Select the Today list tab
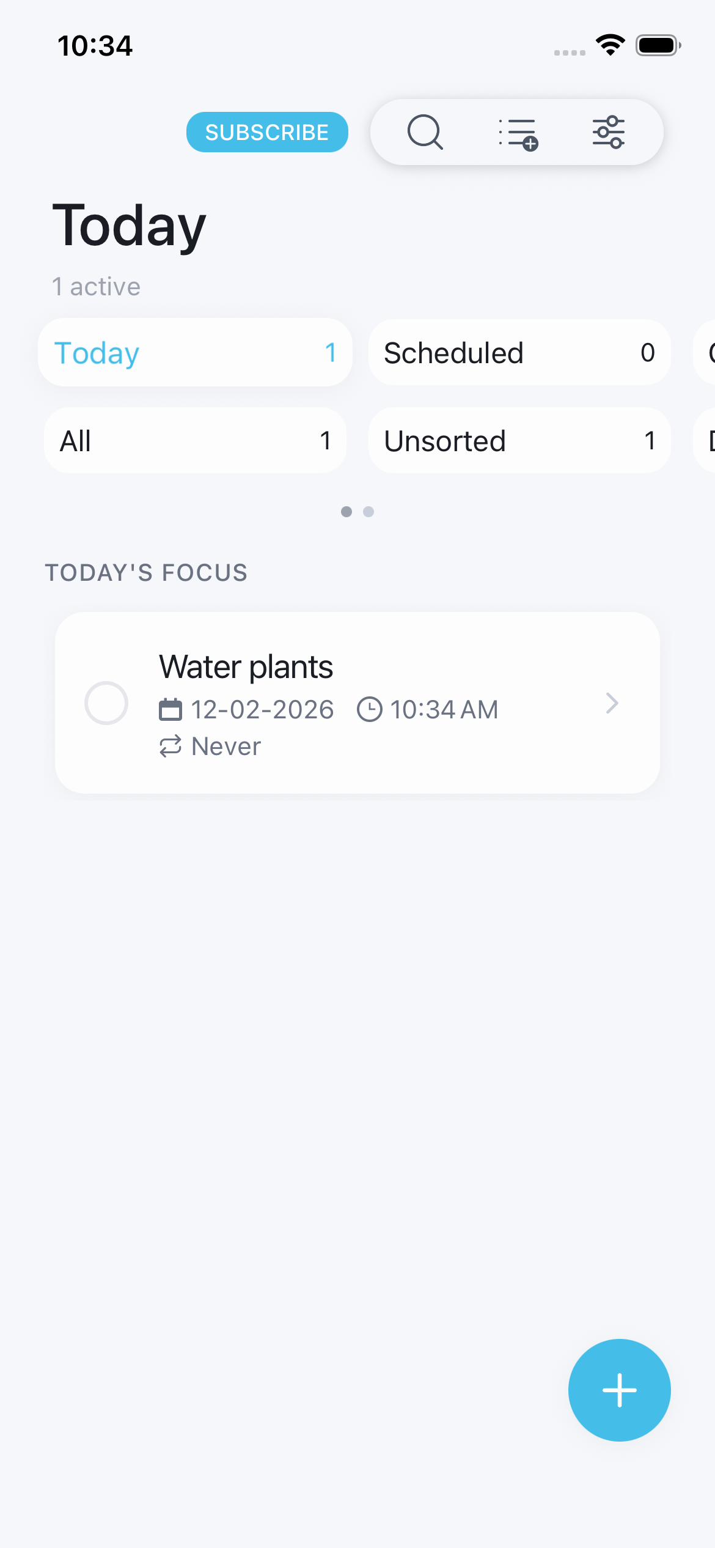Screen dimensions: 715x1548 [x=195, y=353]
